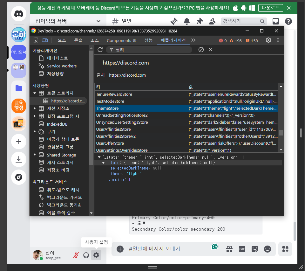This screenshot has width=305, height=271.
Task: Open Discord home direct messages icon
Action: [x=19, y=14]
